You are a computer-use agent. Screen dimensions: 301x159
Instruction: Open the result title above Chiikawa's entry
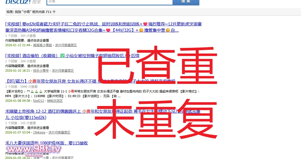click(x=52, y=111)
